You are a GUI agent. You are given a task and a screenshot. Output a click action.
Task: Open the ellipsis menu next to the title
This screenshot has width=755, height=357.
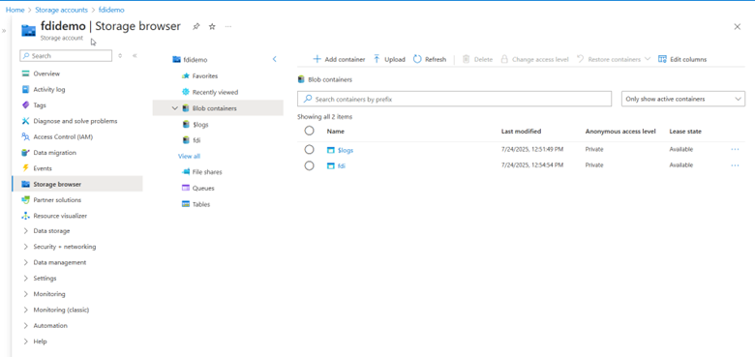pyautogui.click(x=227, y=27)
